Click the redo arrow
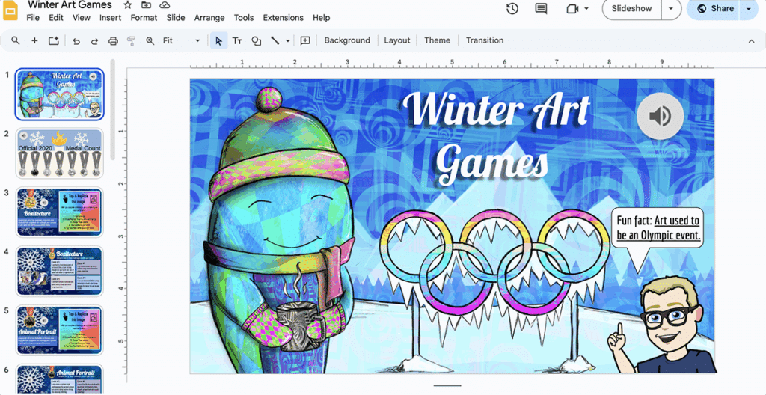Viewport: 766px width, 395px height. point(95,41)
